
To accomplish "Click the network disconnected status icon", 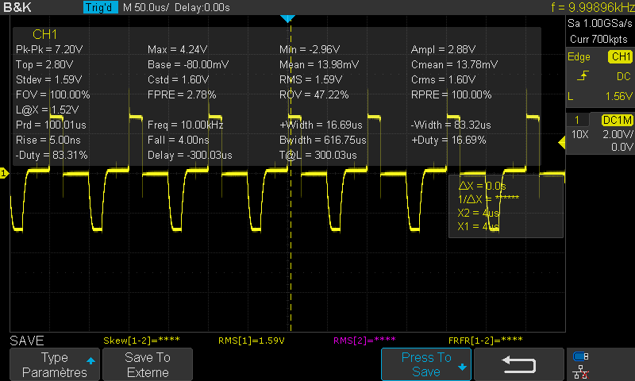I will pos(581,371).
